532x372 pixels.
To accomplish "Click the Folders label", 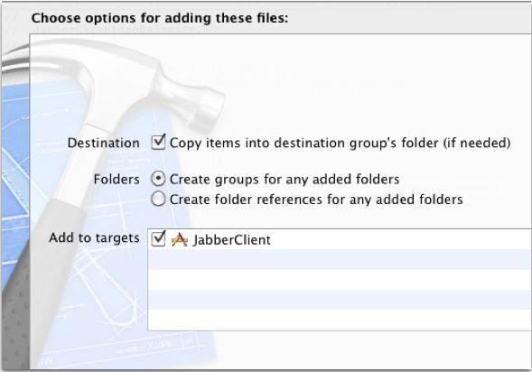I will (x=117, y=179).
